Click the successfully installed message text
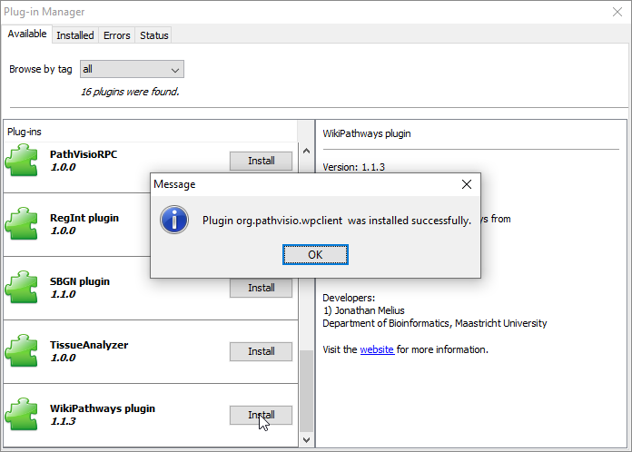 click(337, 221)
